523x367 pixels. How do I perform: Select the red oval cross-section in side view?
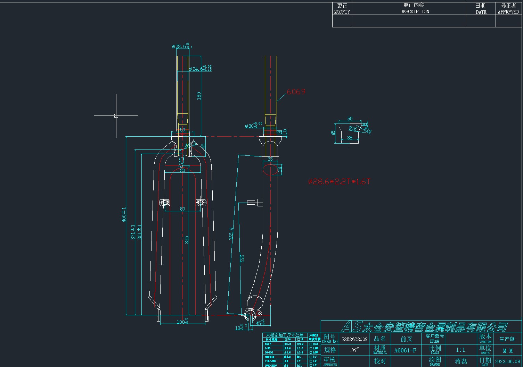[x=270, y=170]
